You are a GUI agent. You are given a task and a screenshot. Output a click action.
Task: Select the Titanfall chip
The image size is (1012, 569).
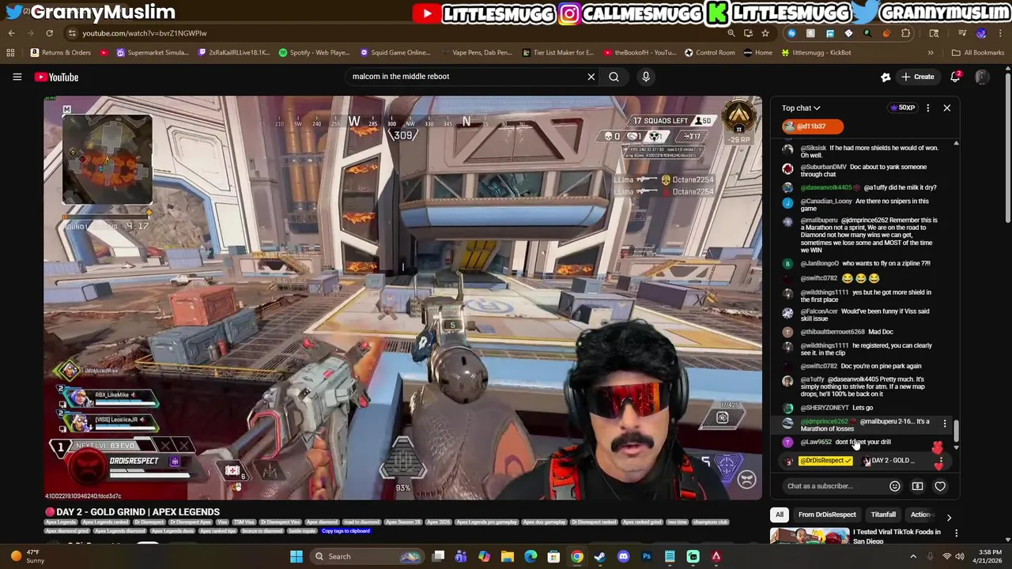[883, 514]
